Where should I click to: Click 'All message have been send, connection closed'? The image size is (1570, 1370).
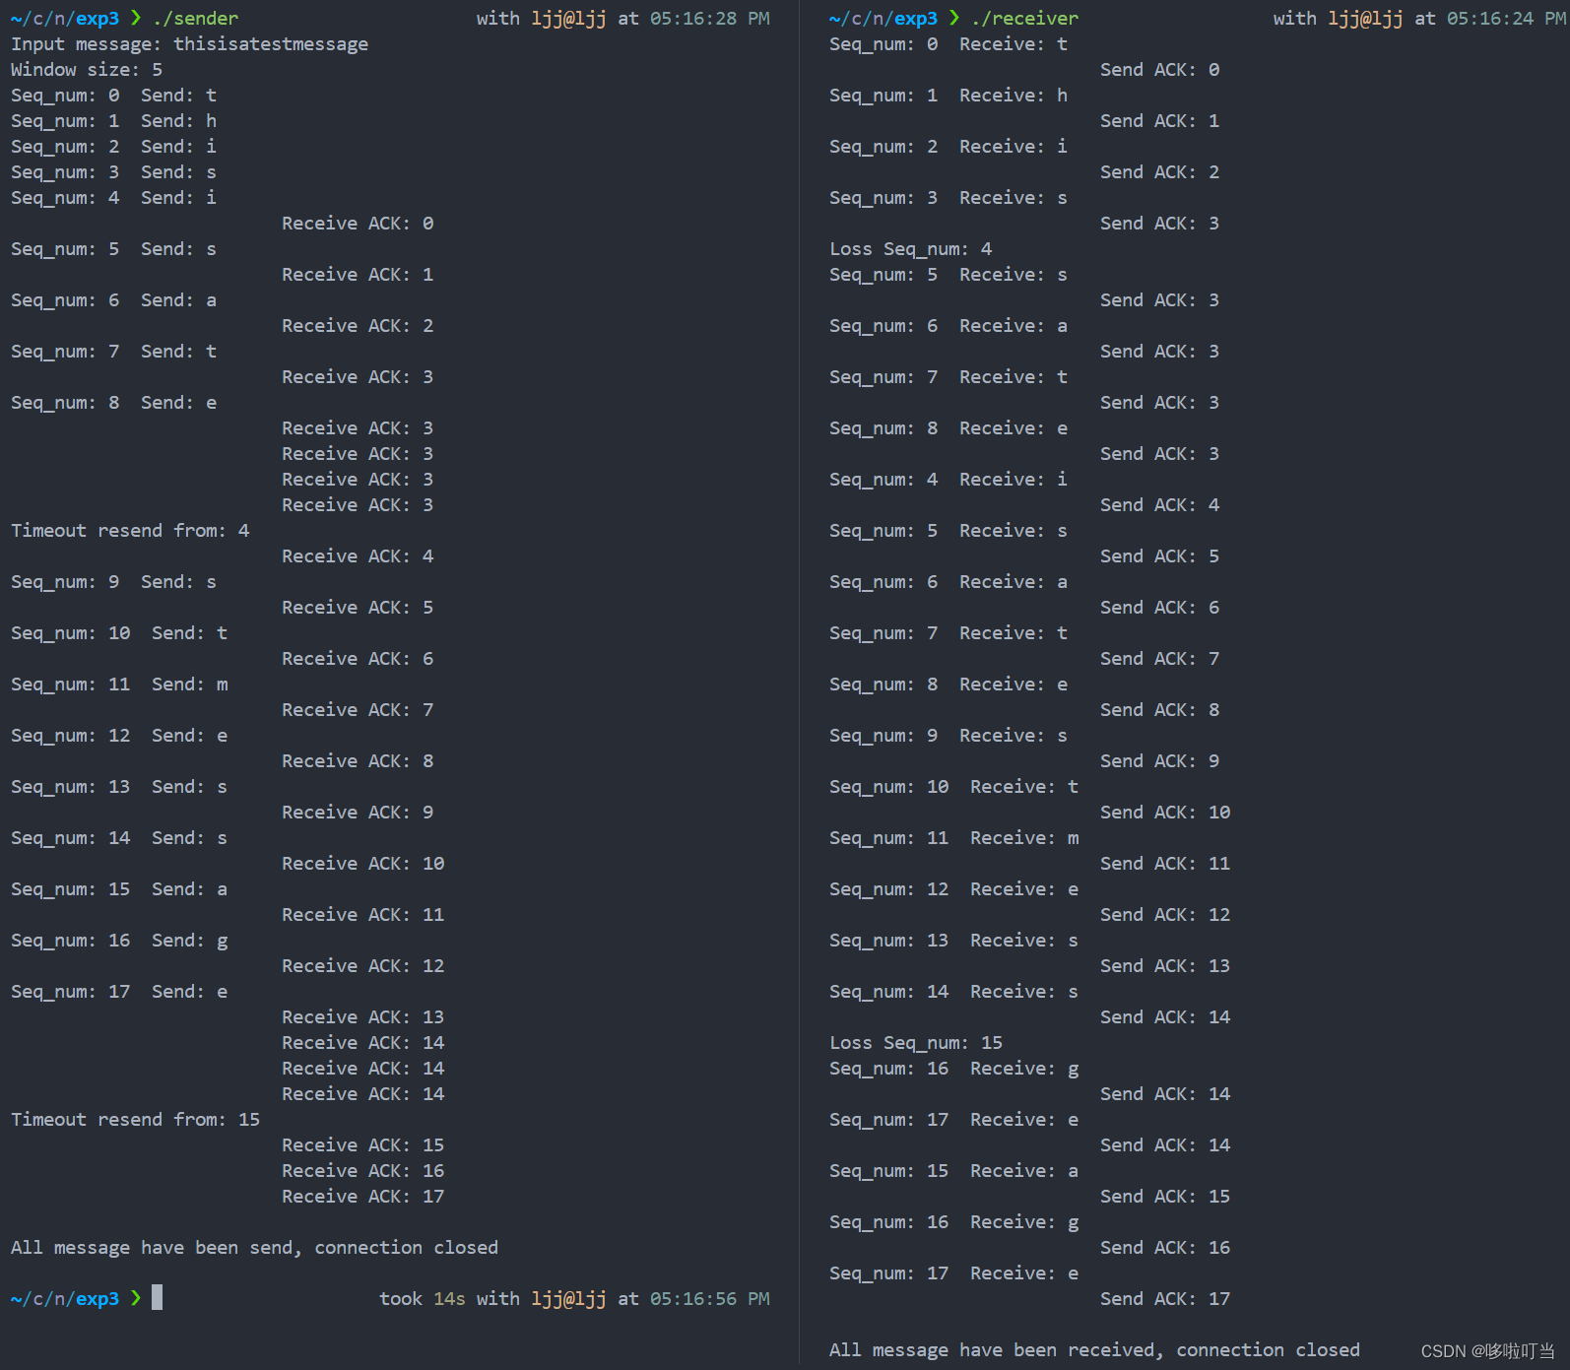[254, 1248]
